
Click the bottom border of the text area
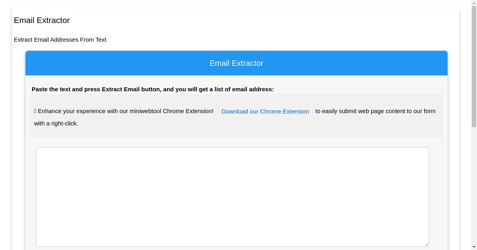pos(233,246)
